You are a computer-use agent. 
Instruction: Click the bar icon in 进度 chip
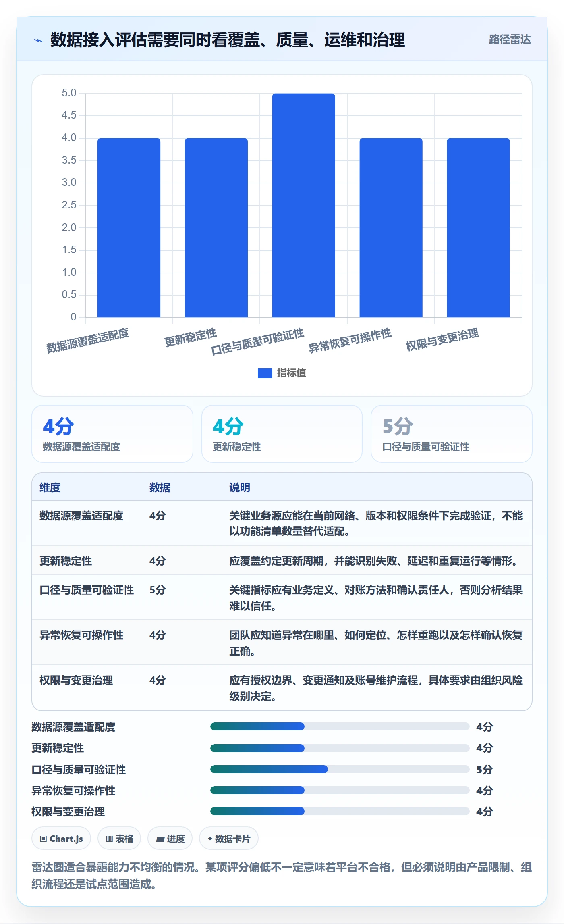[160, 839]
